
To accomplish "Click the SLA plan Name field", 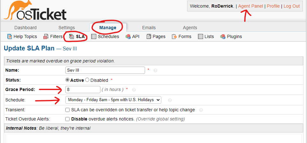I will click(x=105, y=70).
